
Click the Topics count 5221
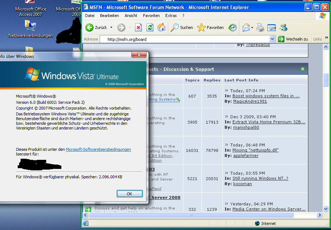coord(192,179)
